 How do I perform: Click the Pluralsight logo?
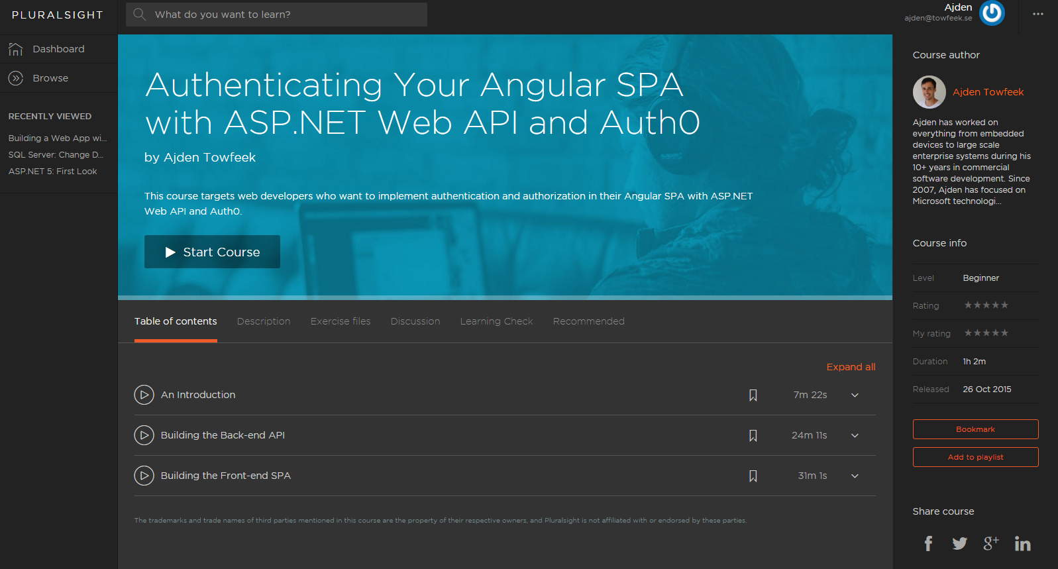click(x=58, y=15)
